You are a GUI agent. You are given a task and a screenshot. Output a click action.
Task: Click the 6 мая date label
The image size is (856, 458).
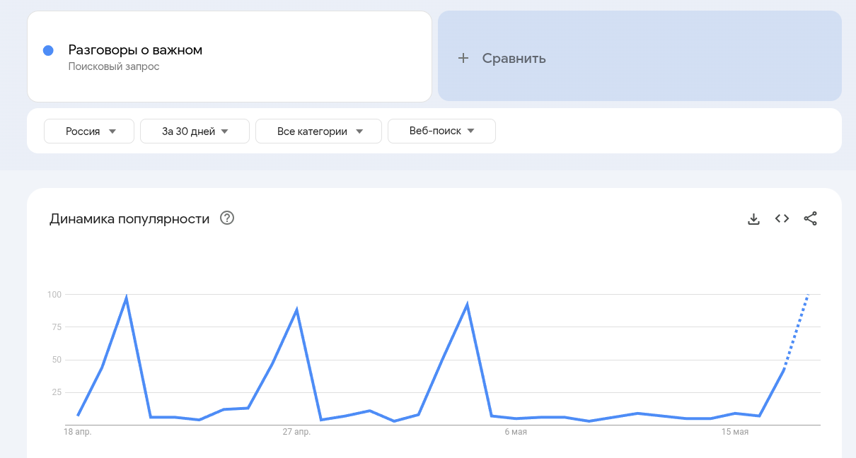coord(516,431)
